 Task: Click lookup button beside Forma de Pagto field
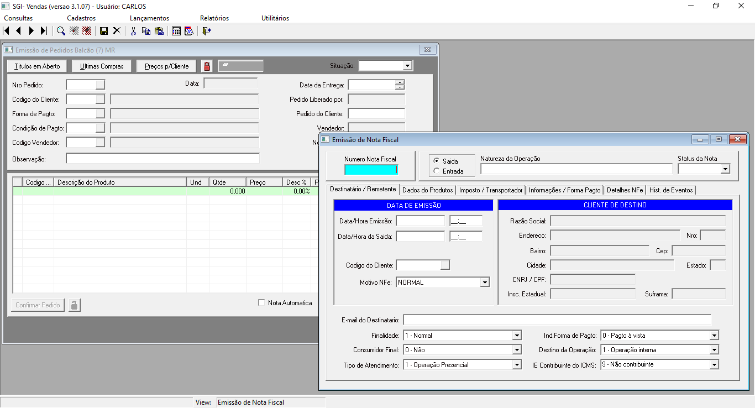click(100, 113)
